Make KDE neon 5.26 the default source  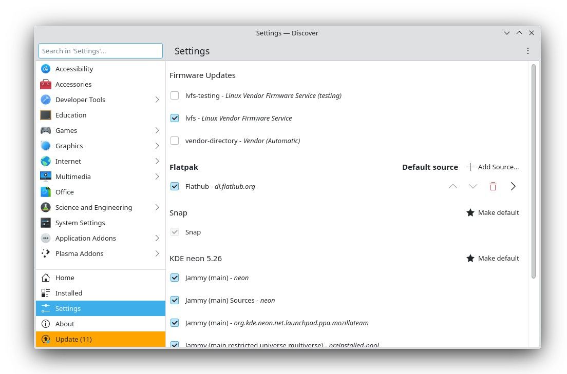coord(493,259)
